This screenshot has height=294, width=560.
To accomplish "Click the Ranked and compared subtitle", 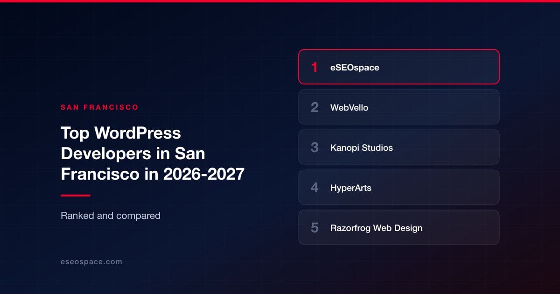I will pos(111,216).
